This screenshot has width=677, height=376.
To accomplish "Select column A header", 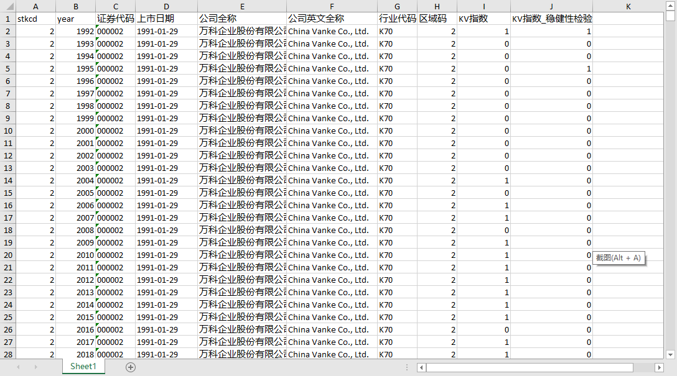I will tap(35, 6).
